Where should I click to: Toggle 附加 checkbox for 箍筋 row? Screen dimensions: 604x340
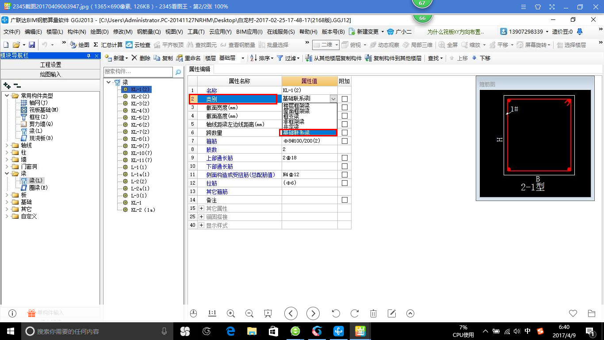coord(344,141)
